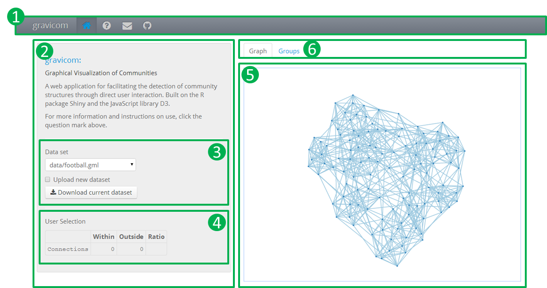Click the Ratio column header
The height and width of the screenshot is (288, 547).
pos(156,236)
